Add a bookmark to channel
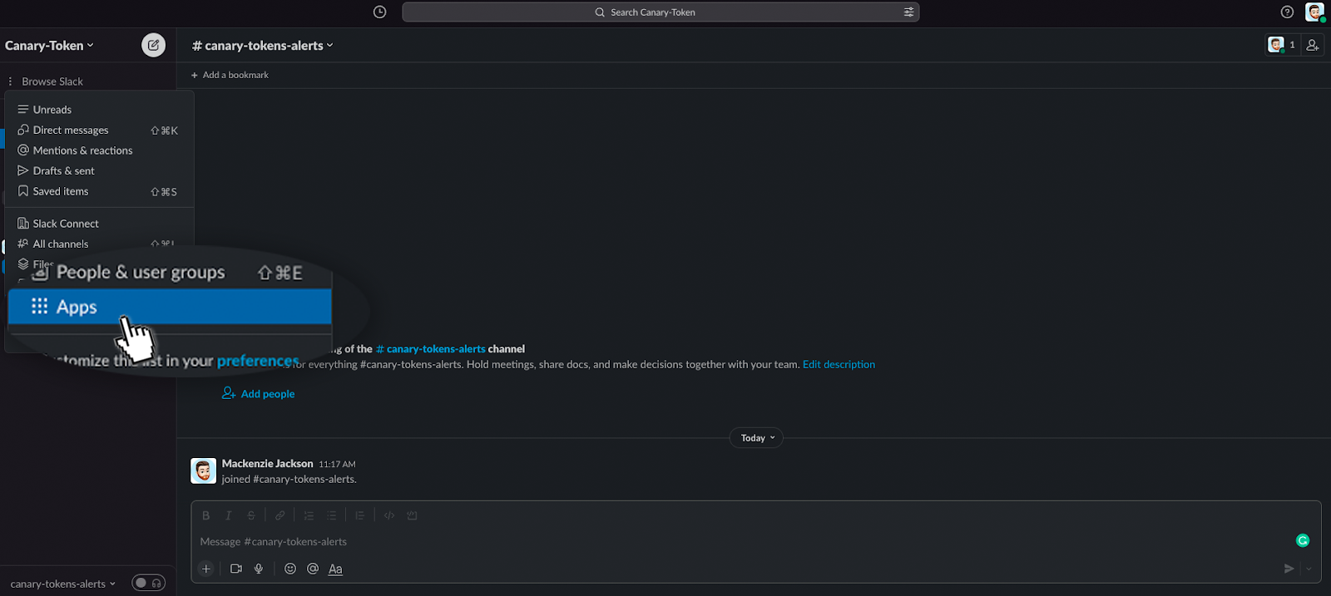This screenshot has width=1331, height=596. (230, 75)
